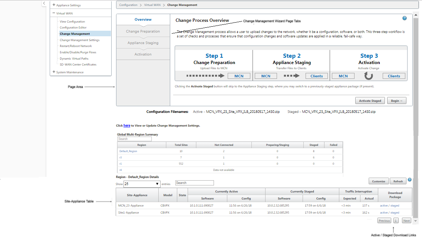Switch to the Appliance Staging tab
This screenshot has height=238, width=422.
pyautogui.click(x=143, y=43)
